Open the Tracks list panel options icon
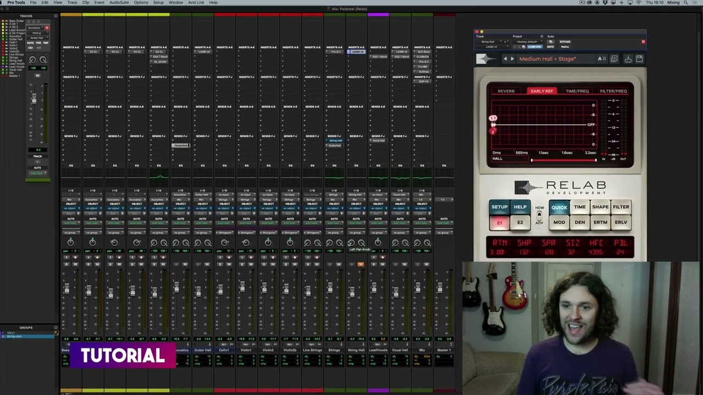703x395 pixels. (56, 16)
